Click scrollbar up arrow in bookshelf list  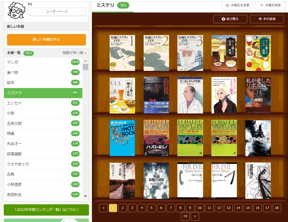[x=85, y=61]
